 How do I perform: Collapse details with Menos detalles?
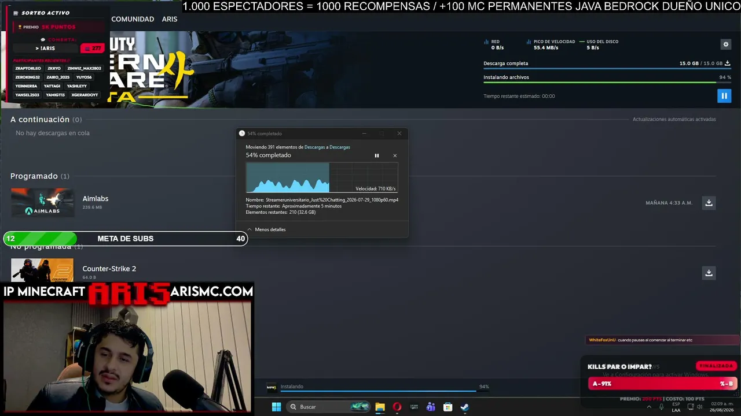pyautogui.click(x=266, y=229)
